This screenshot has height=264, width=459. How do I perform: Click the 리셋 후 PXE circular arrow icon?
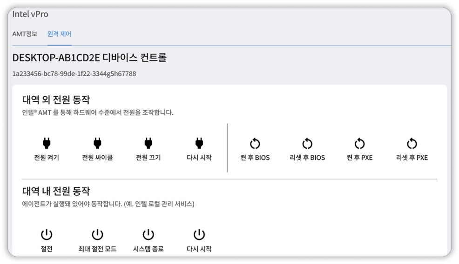coord(412,142)
